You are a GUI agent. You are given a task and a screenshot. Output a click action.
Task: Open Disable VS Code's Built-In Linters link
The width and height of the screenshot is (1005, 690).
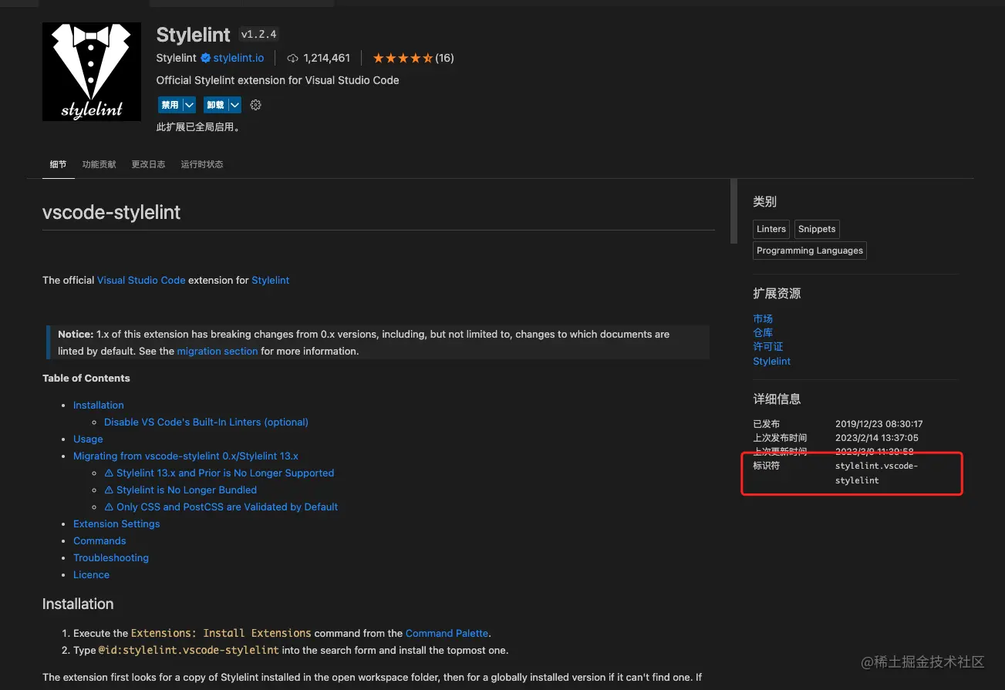(206, 422)
